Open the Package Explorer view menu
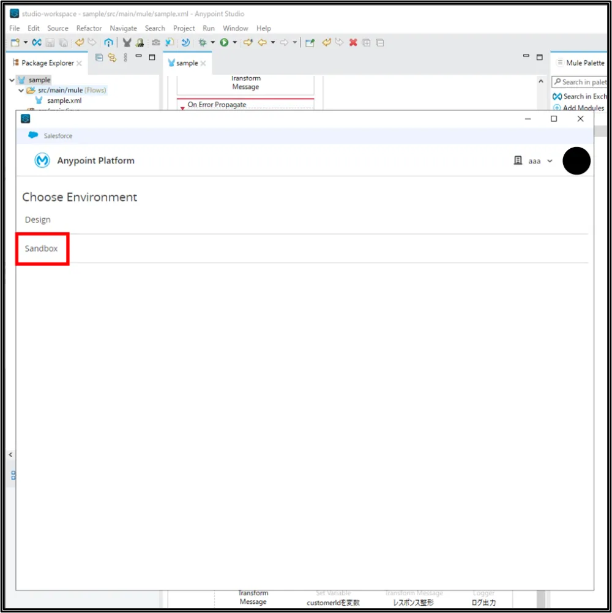Screen dimensions: 612x613 click(125, 58)
